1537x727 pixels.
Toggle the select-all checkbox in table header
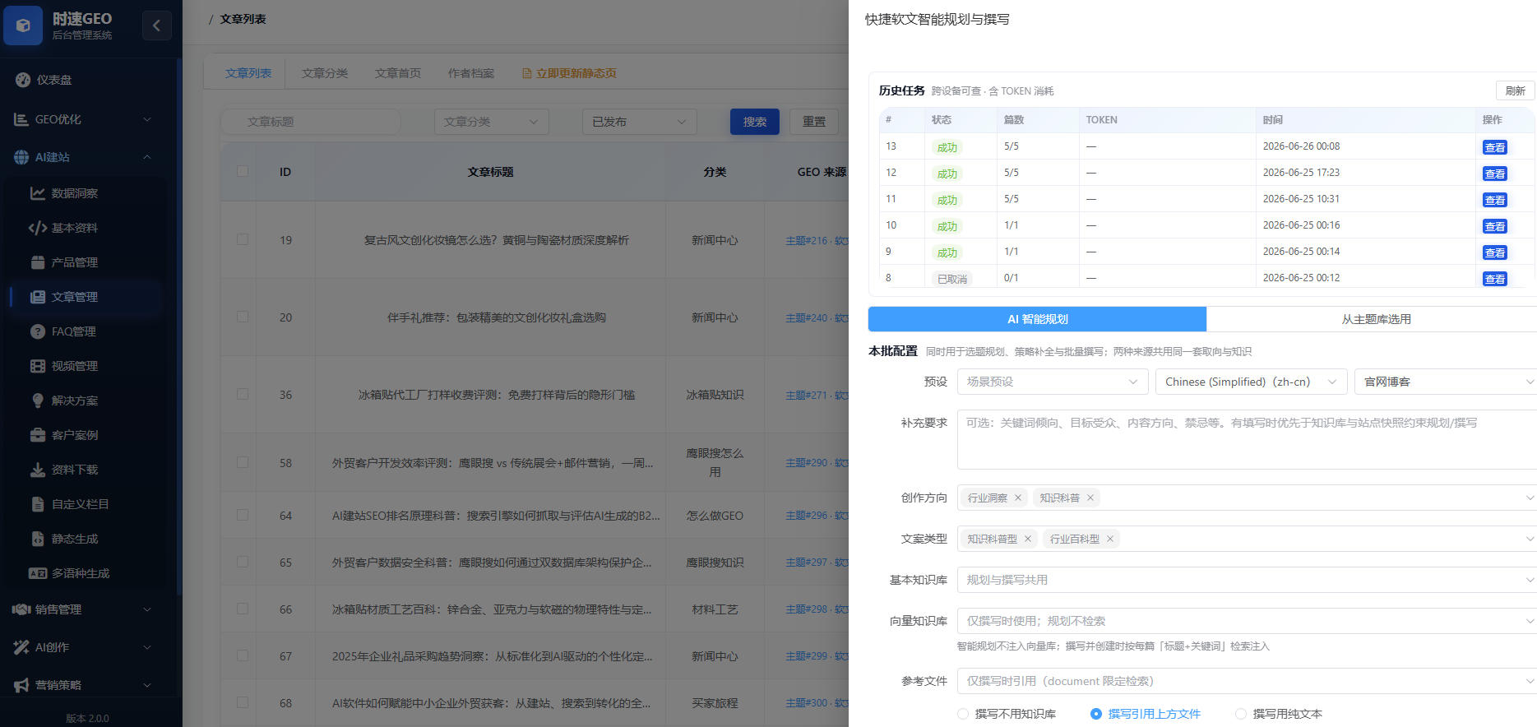[243, 171]
